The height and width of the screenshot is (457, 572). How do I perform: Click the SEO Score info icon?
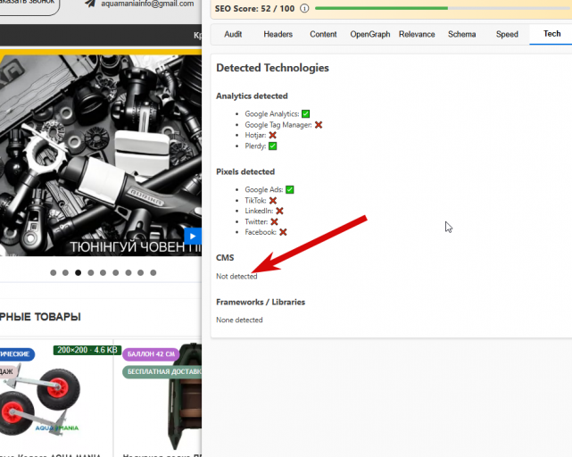point(304,8)
